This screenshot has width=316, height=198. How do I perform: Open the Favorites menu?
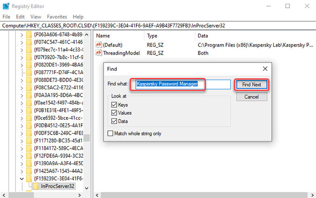pyautogui.click(x=57, y=17)
